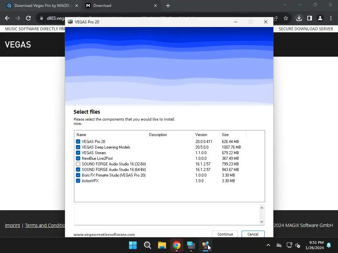Viewport: 338px width, 253px height.
Task: Go forward in Chrome
Action: (x=18, y=18)
